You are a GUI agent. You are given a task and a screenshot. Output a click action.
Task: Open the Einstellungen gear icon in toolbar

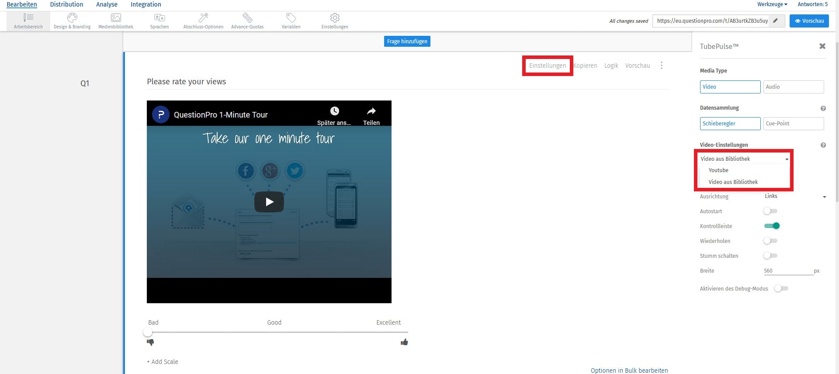(x=335, y=17)
